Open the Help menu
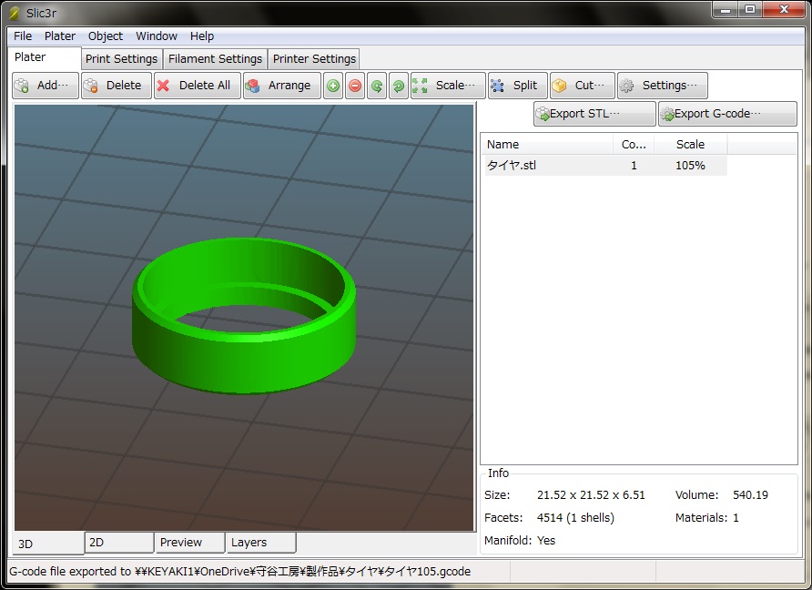This screenshot has width=812, height=590. tap(202, 36)
